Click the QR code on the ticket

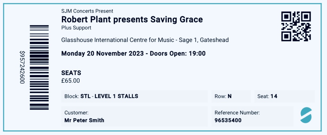(296, 26)
